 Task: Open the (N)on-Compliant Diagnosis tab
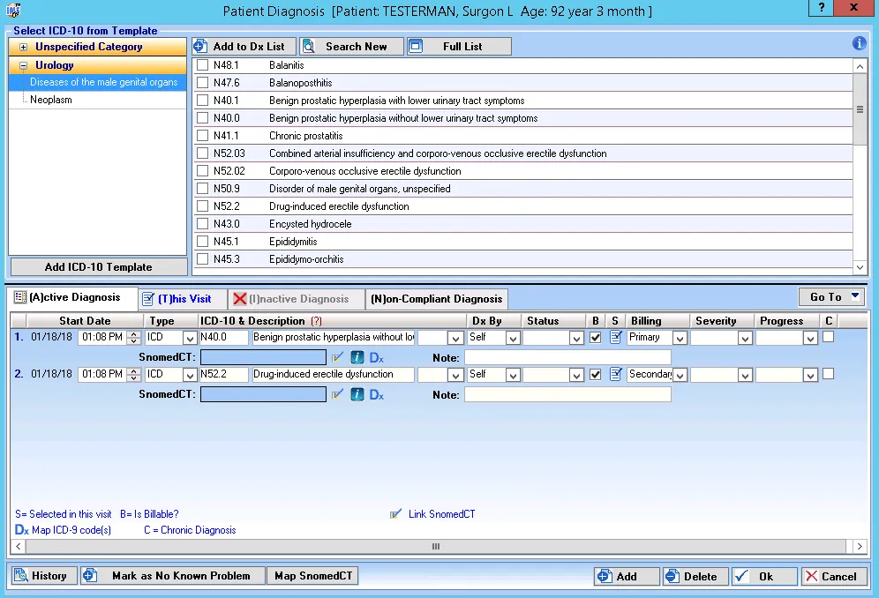[437, 299]
